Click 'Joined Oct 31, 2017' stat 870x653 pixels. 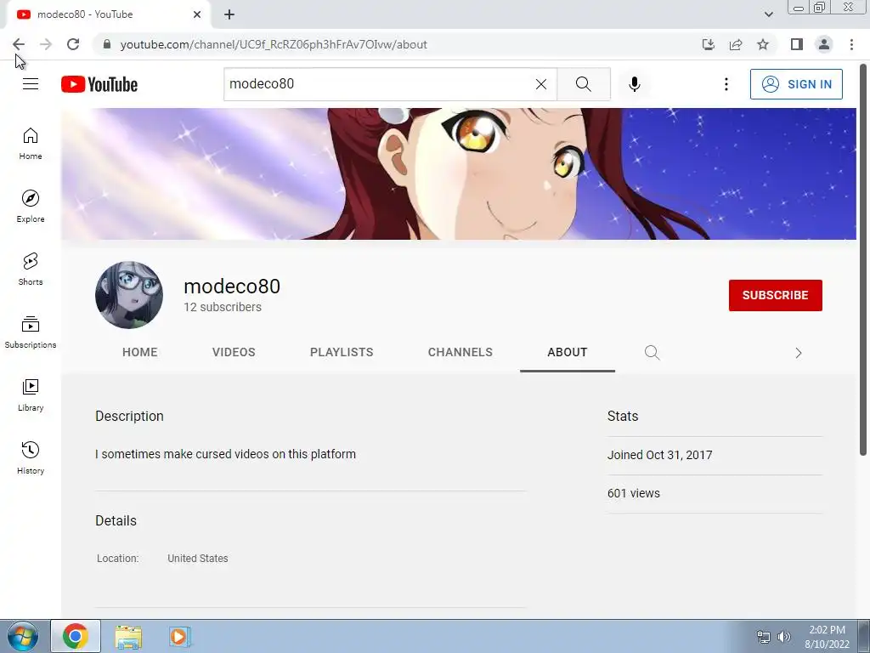pyautogui.click(x=659, y=456)
